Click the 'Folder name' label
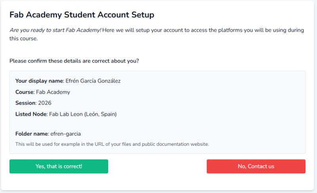This screenshot has height=193, width=317. click(x=32, y=134)
